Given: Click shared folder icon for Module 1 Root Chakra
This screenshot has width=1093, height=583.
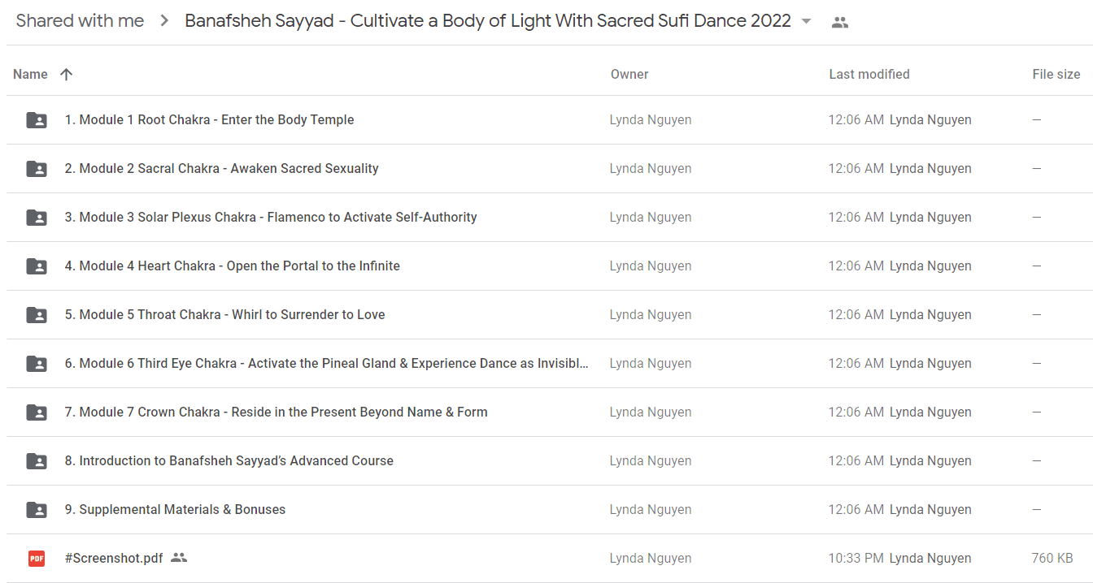Looking at the screenshot, I should (37, 120).
